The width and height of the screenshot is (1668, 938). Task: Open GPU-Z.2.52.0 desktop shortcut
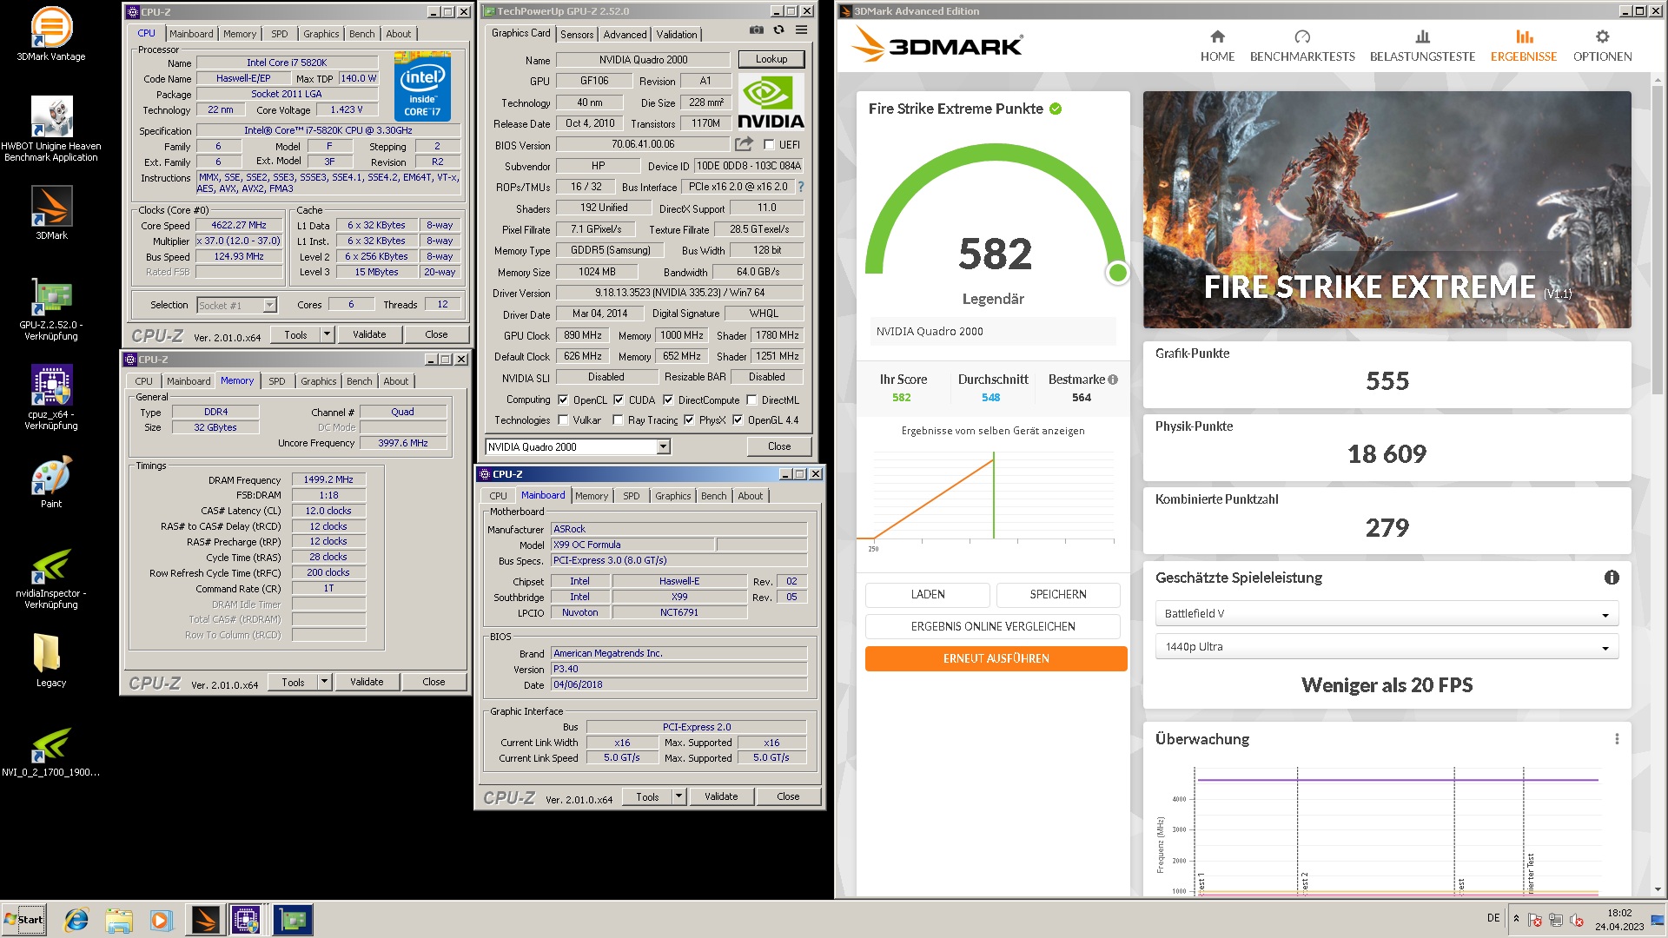[x=51, y=308]
